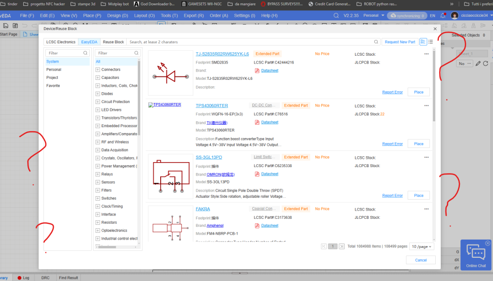Open the File menu
The height and width of the screenshot is (281, 493).
pos(27,15)
